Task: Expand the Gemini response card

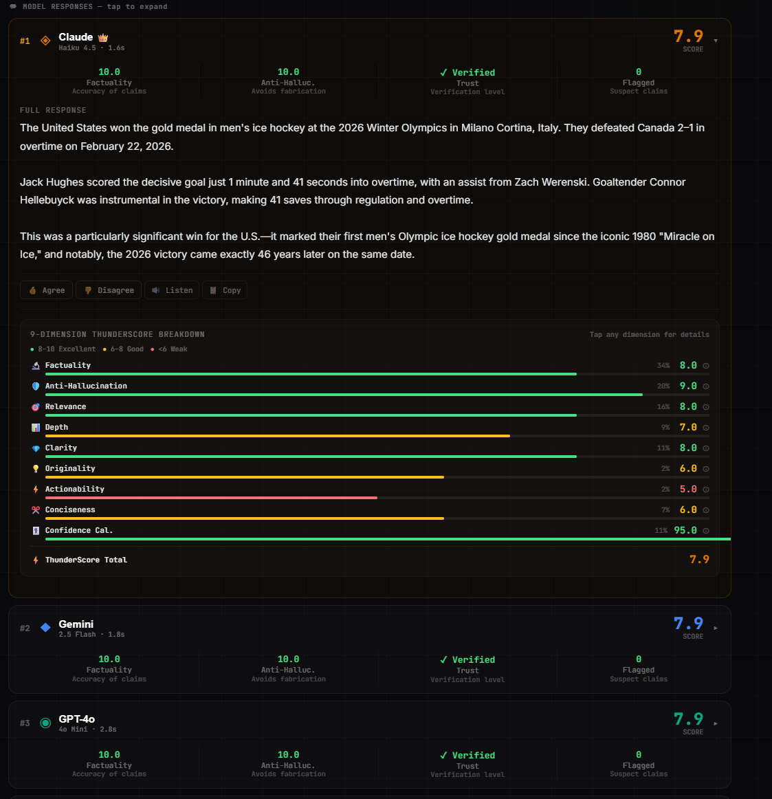Action: [x=715, y=627]
